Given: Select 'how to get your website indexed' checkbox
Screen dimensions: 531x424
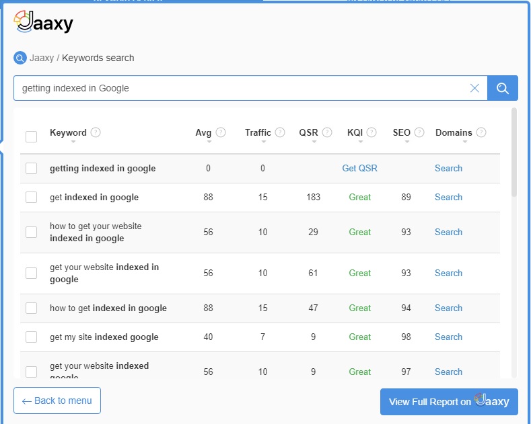Looking at the screenshot, I should coord(32,232).
